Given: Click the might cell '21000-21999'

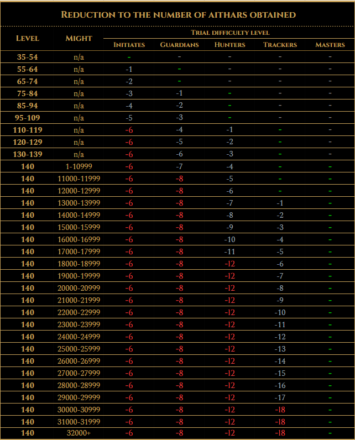Looking at the screenshot, I should (79, 300).
